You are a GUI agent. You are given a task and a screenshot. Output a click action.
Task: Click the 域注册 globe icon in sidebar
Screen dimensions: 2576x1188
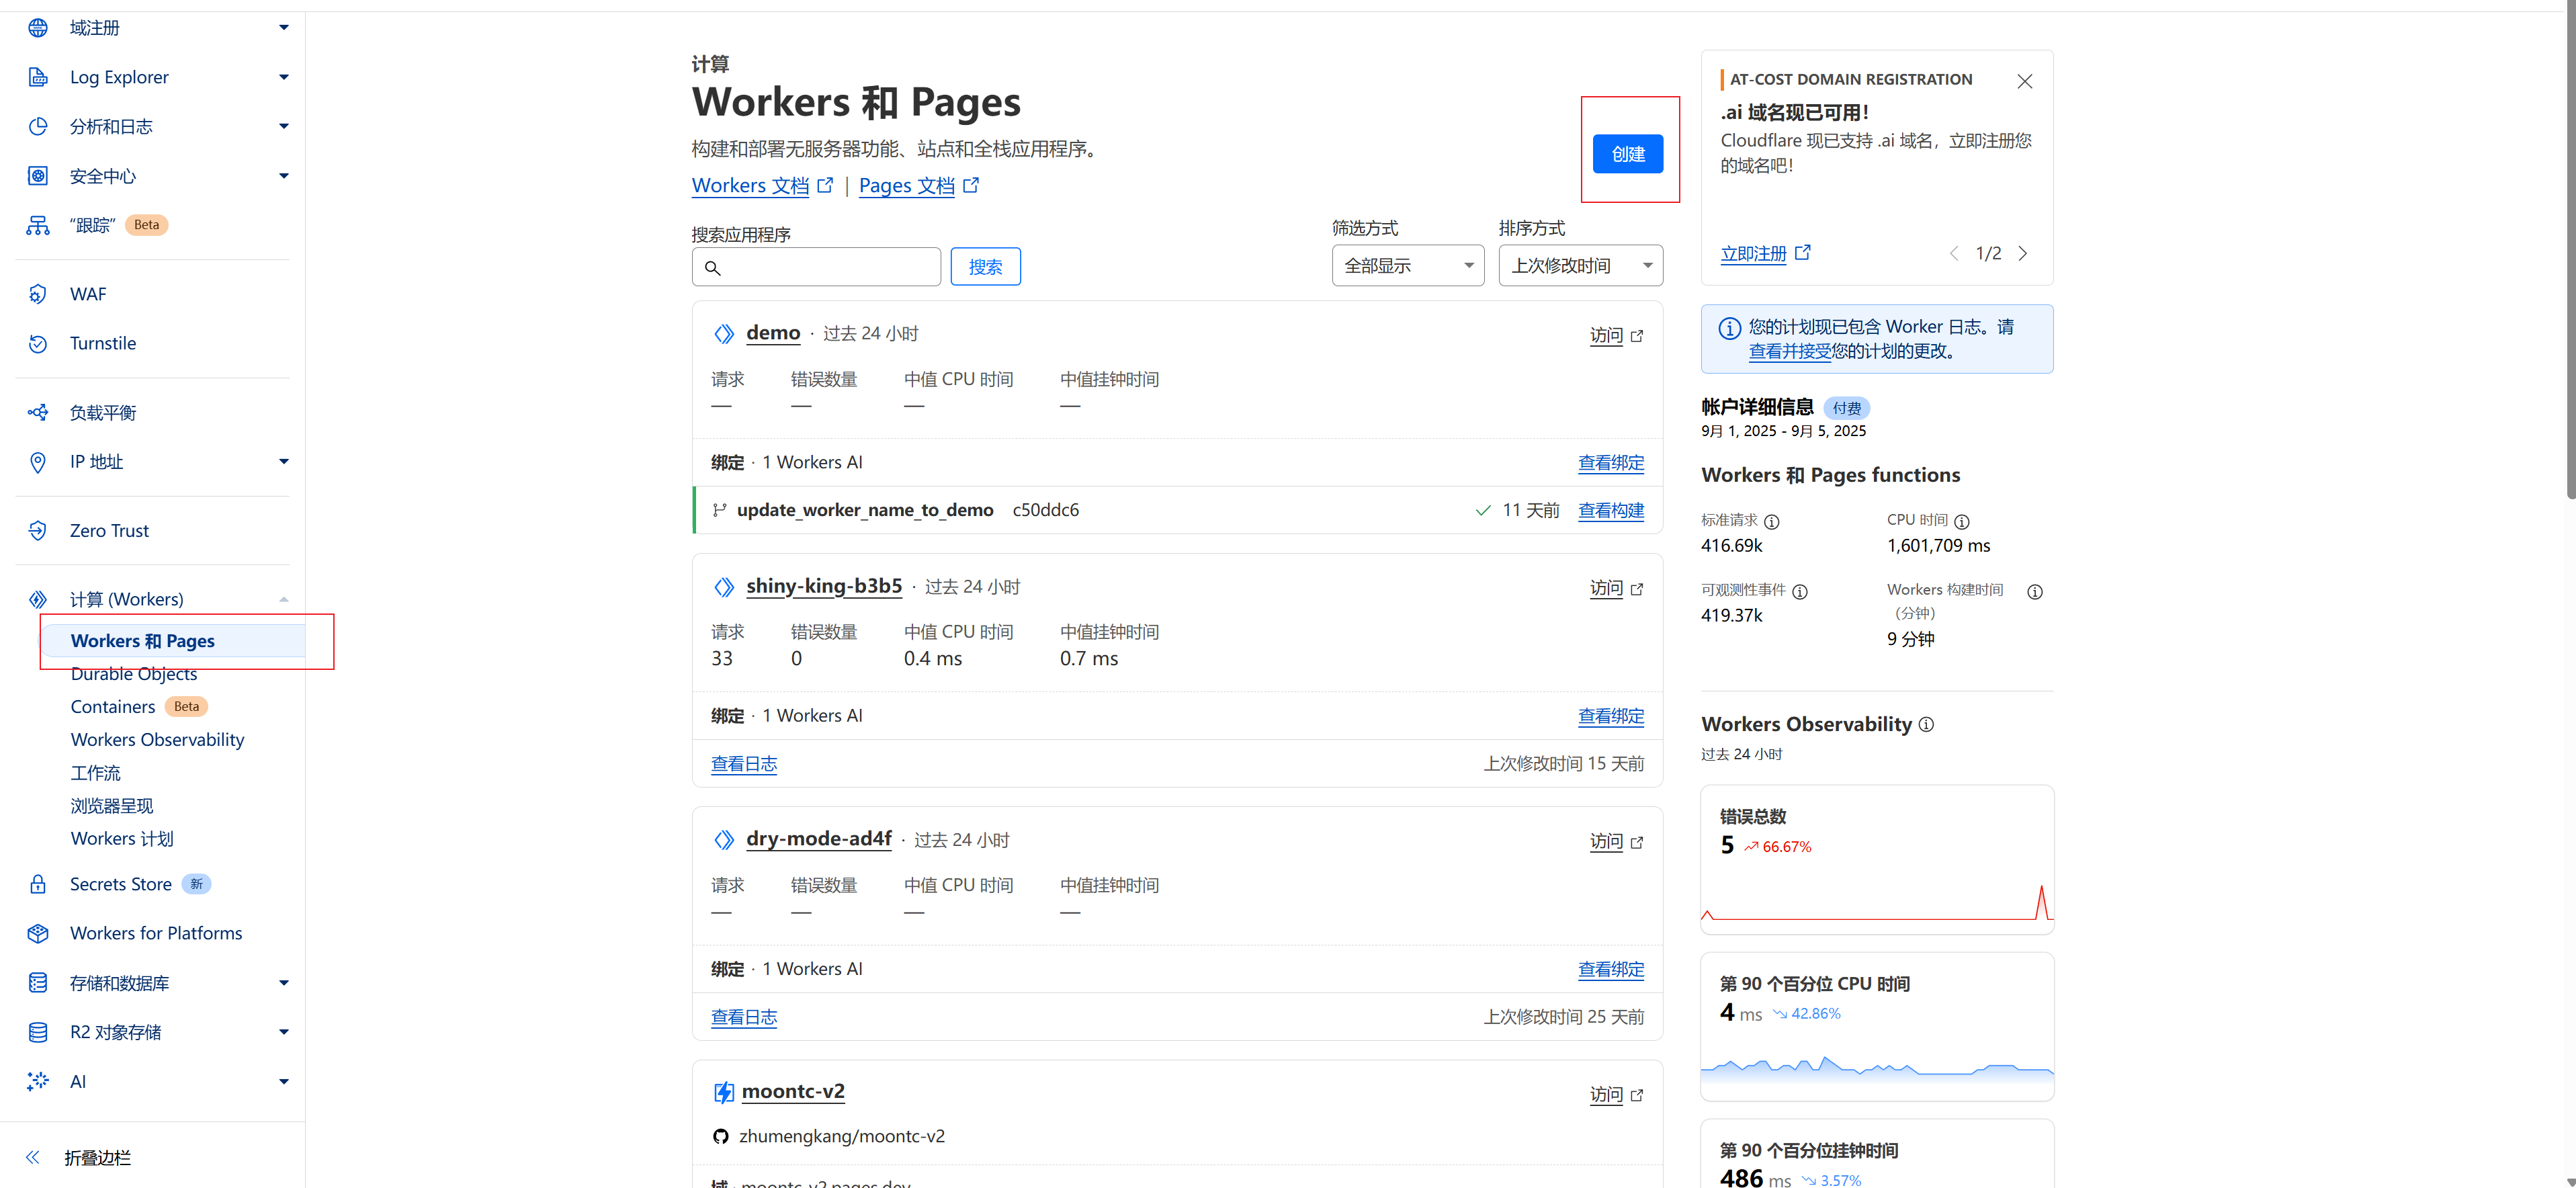pyautogui.click(x=38, y=28)
